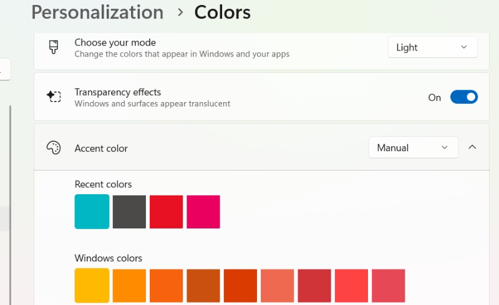
Task: Select the dark gray recent color swatch
Action: (x=129, y=212)
